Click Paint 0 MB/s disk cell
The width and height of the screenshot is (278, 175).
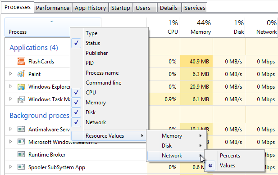pos(229,74)
